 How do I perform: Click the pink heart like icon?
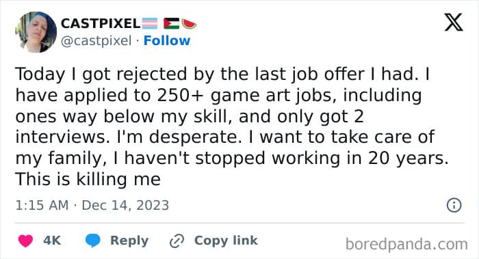26,241
